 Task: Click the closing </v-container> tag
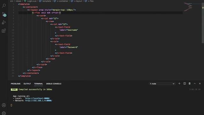(31, 73)
